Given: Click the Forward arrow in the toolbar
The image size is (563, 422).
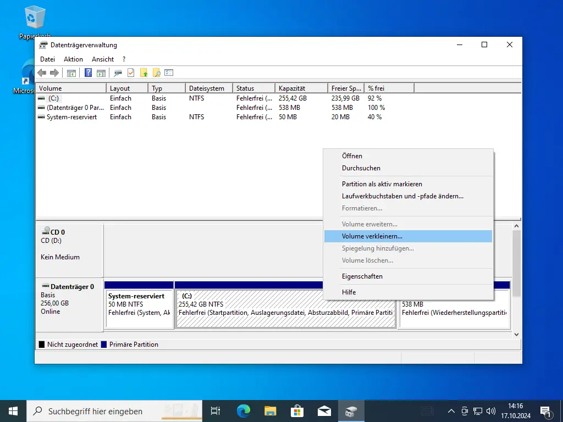Looking at the screenshot, I should (54, 73).
